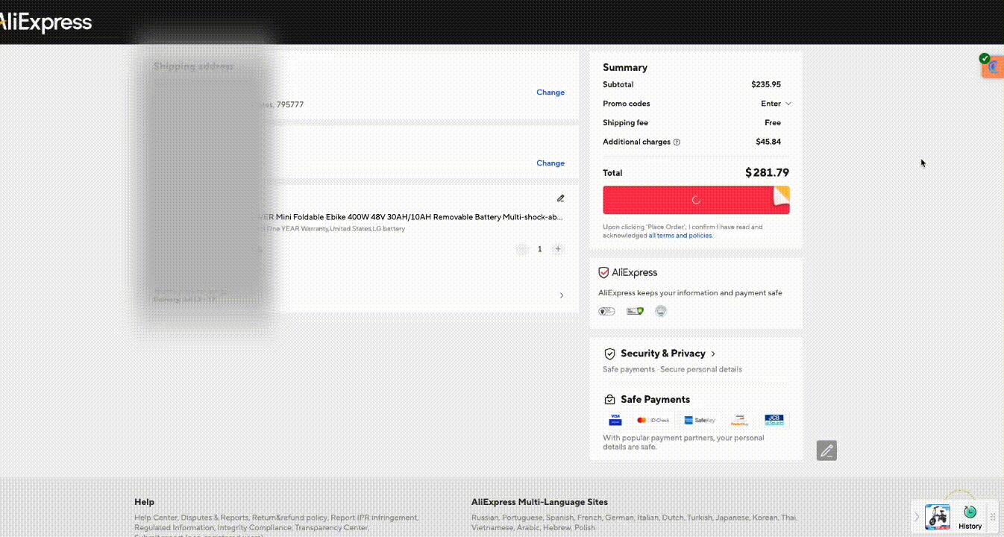Open Integrity Compliance footer link
Viewport: 1004px width, 537px height.
click(254, 527)
